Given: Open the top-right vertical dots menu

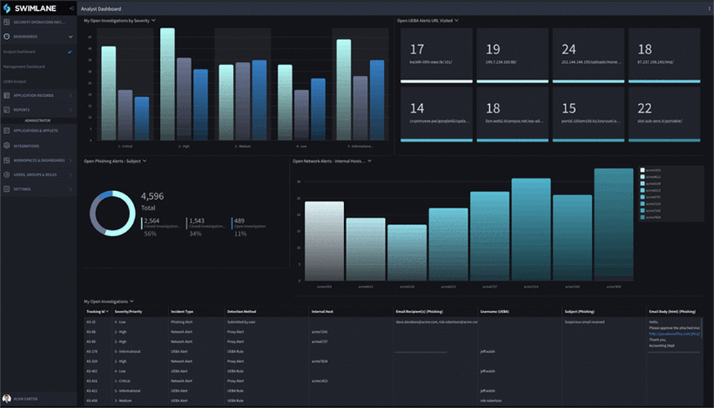Looking at the screenshot, I should (710, 8).
